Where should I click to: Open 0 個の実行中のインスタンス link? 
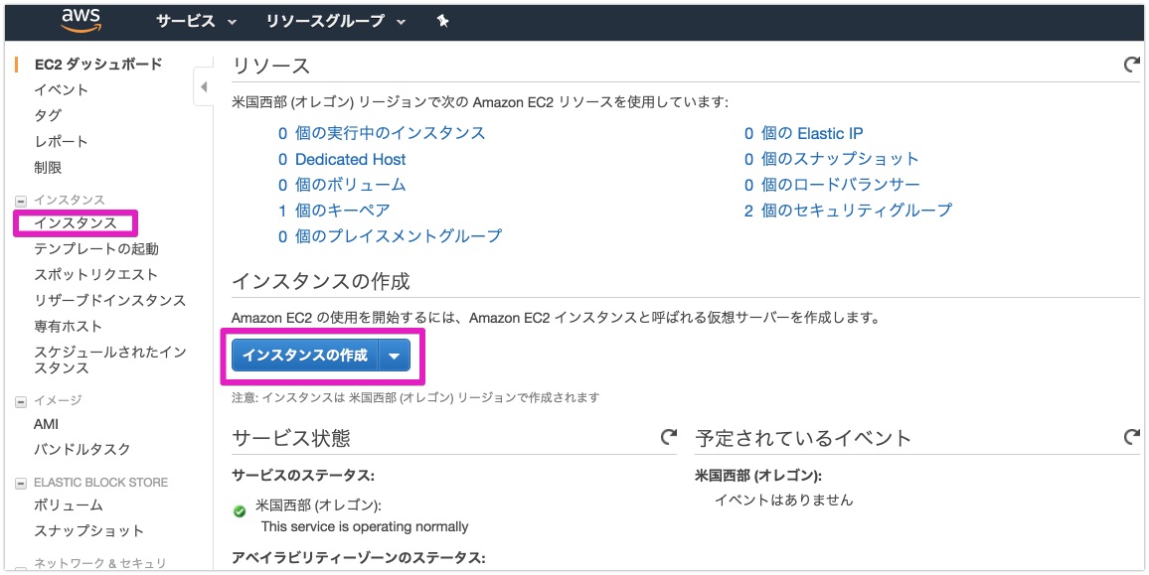[381, 133]
